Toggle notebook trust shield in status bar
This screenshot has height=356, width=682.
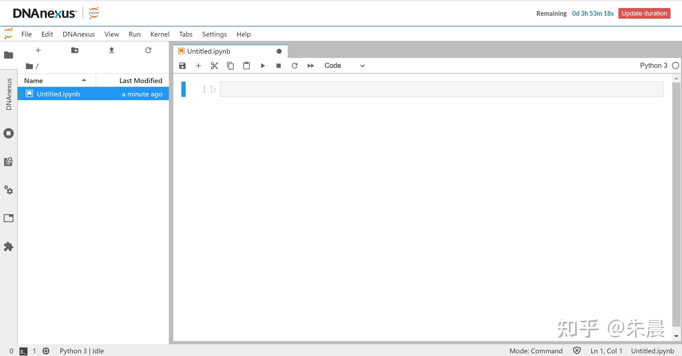[577, 350]
